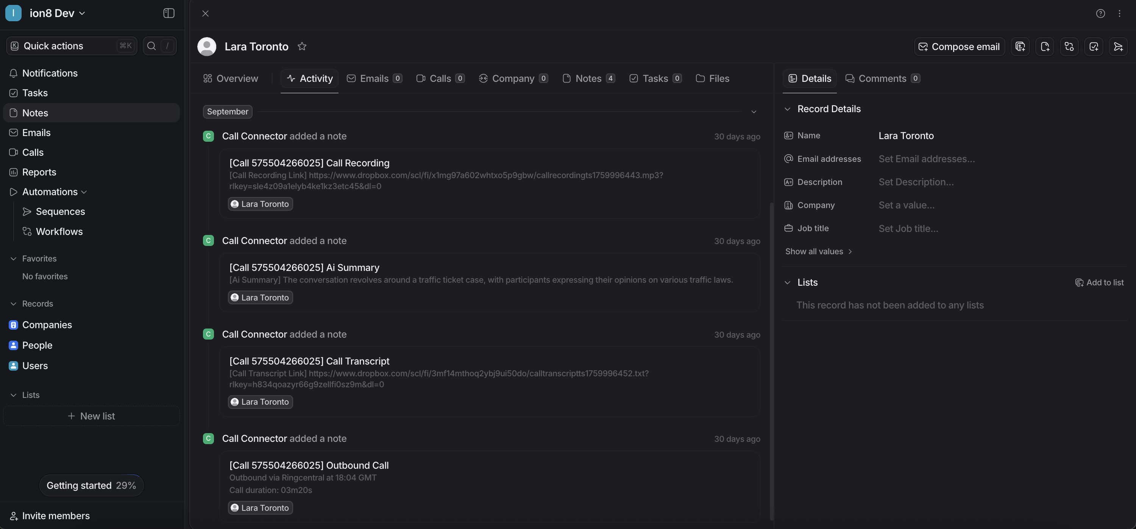Open the ion8 Dev workspace dropdown
Image resolution: width=1136 pixels, height=529 pixels.
point(57,13)
